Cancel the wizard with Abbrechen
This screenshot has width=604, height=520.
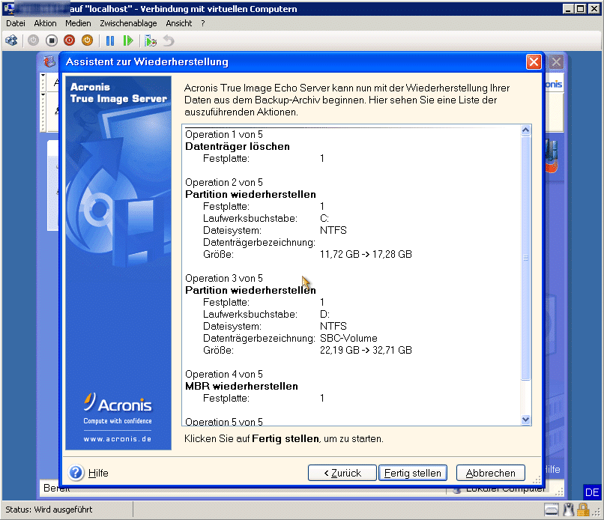pyautogui.click(x=490, y=473)
